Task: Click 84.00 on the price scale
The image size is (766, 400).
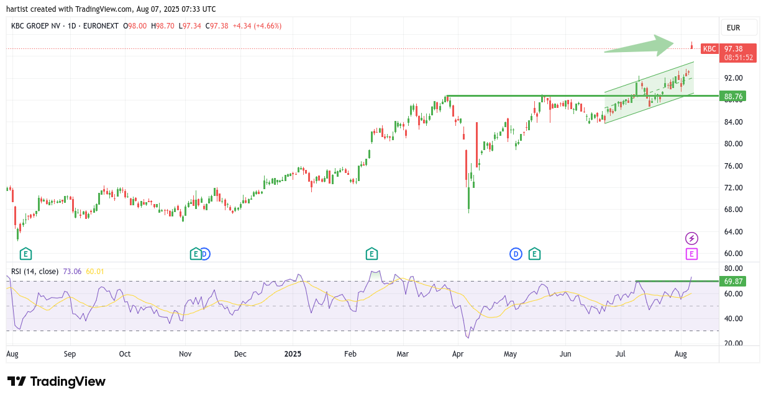Action: coord(733,122)
